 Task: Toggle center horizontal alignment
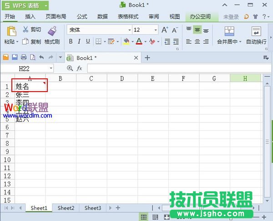[197, 41]
